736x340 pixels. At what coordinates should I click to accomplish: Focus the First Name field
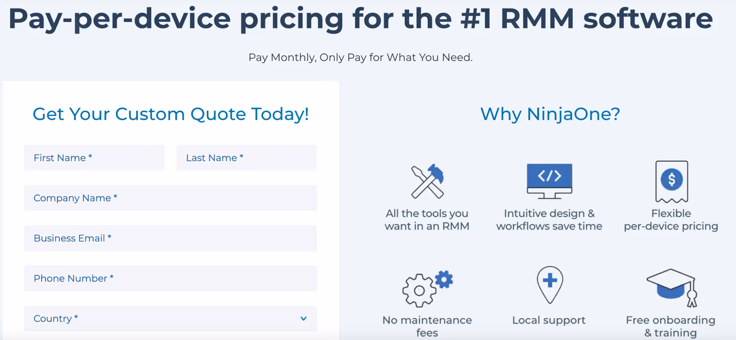[94, 158]
